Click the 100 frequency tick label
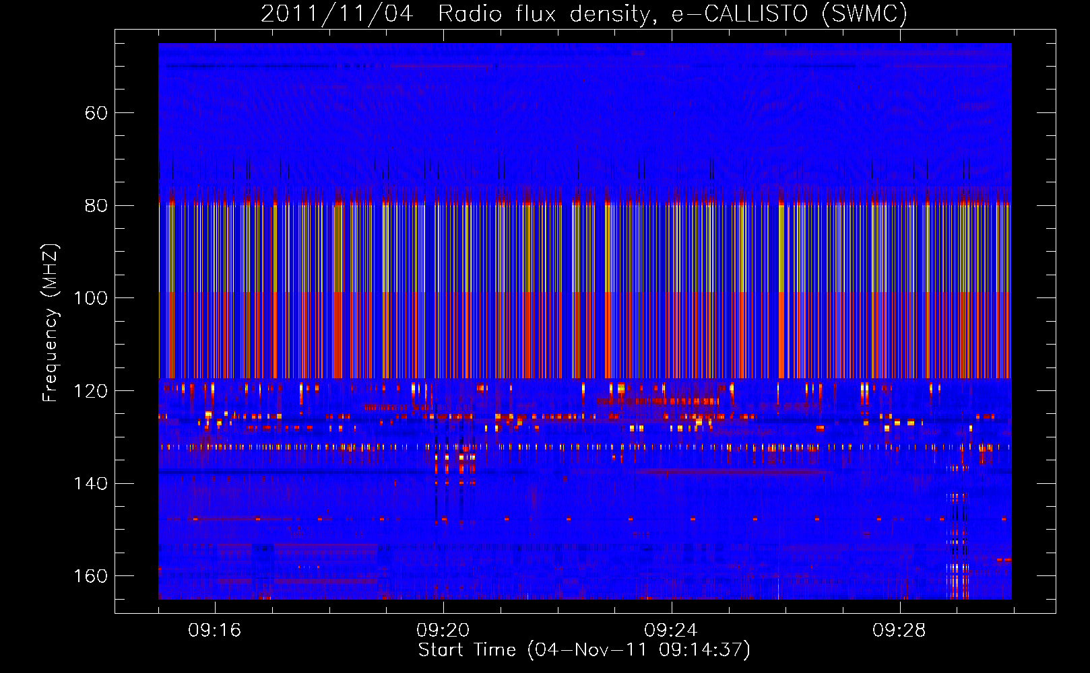 coord(90,298)
